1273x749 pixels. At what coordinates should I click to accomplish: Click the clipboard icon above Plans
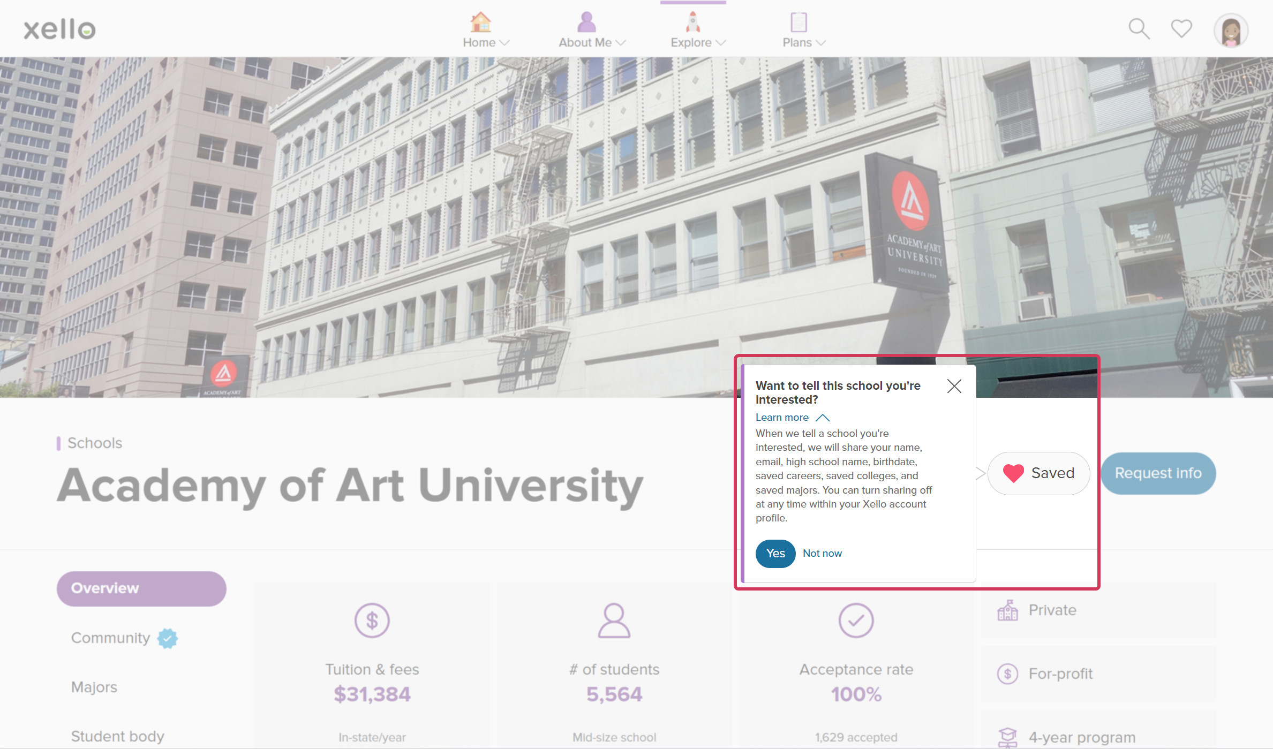pyautogui.click(x=797, y=21)
